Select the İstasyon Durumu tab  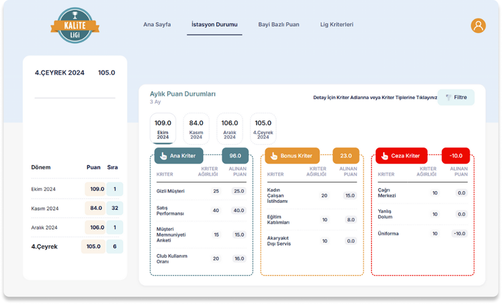click(x=214, y=25)
